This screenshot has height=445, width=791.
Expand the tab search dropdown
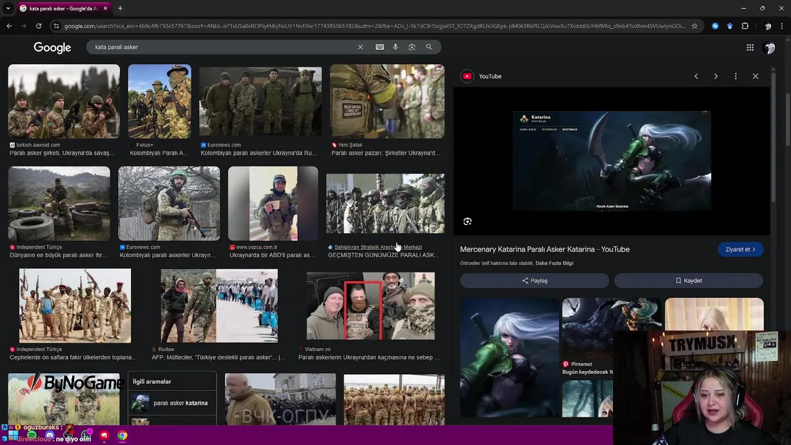(x=7, y=8)
